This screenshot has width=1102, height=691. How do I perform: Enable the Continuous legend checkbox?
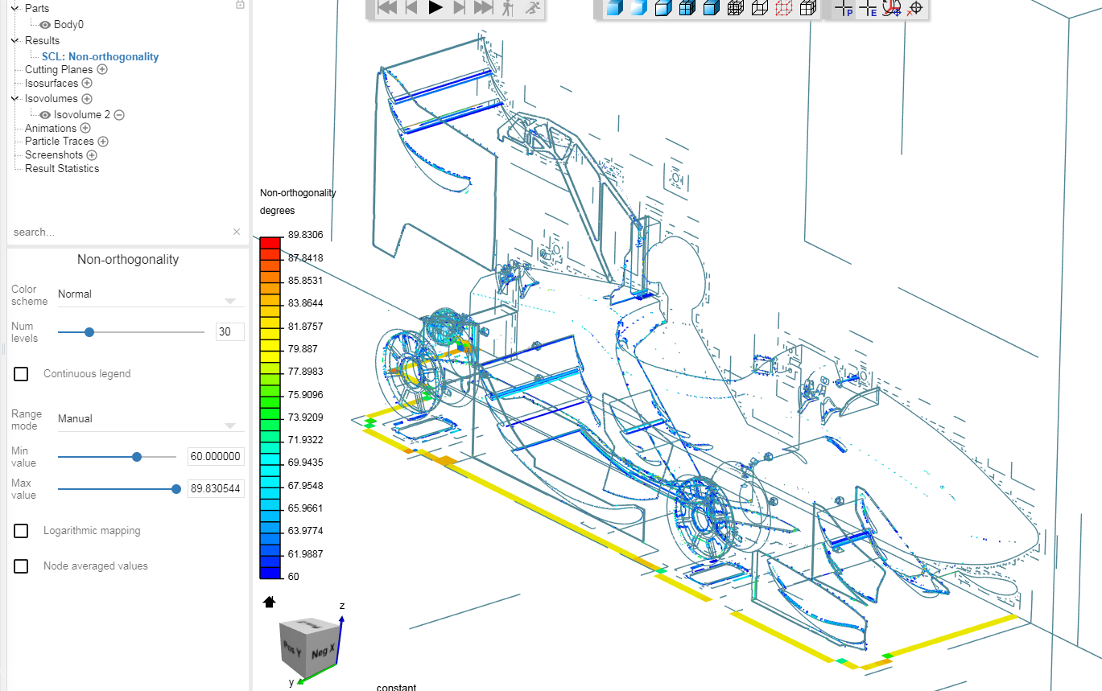pos(21,373)
